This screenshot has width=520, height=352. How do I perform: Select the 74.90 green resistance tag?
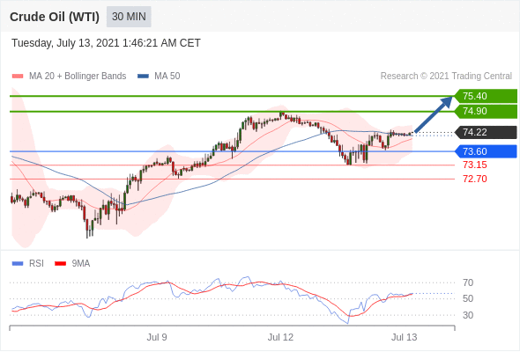pos(486,111)
